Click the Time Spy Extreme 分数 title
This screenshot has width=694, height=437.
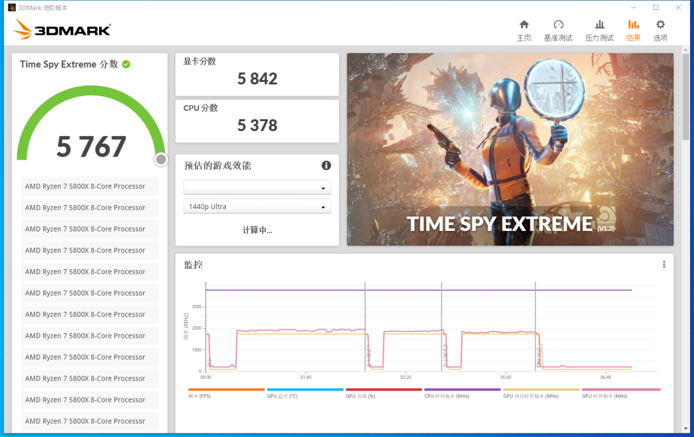coord(69,64)
